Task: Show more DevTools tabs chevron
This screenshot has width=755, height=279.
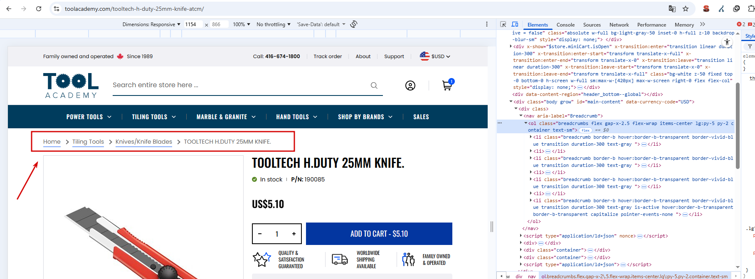Action: tap(703, 24)
